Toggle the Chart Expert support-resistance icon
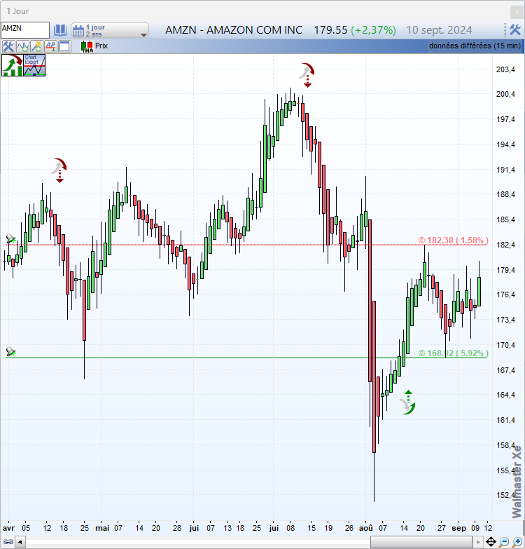Screen dimensions: 525x549 pyautogui.click(x=34, y=65)
